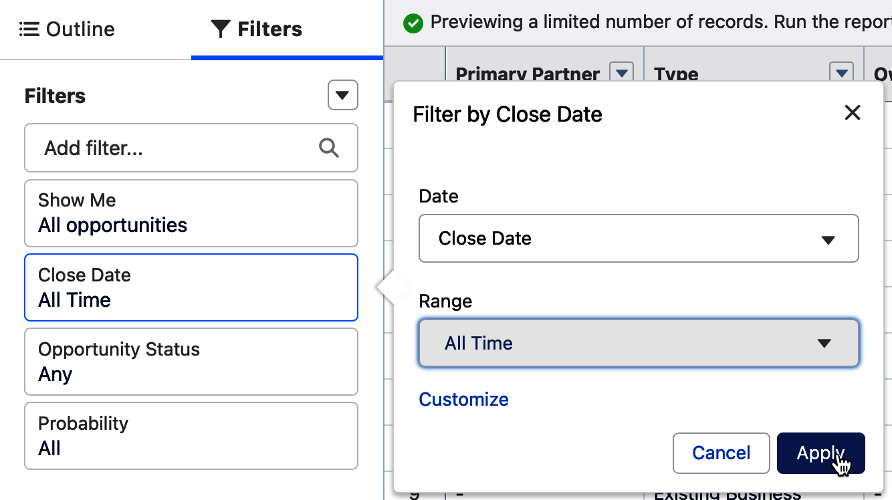Viewport: 892px width, 500px height.
Task: Open the Date field dropdown showing Close Date
Action: 639,239
